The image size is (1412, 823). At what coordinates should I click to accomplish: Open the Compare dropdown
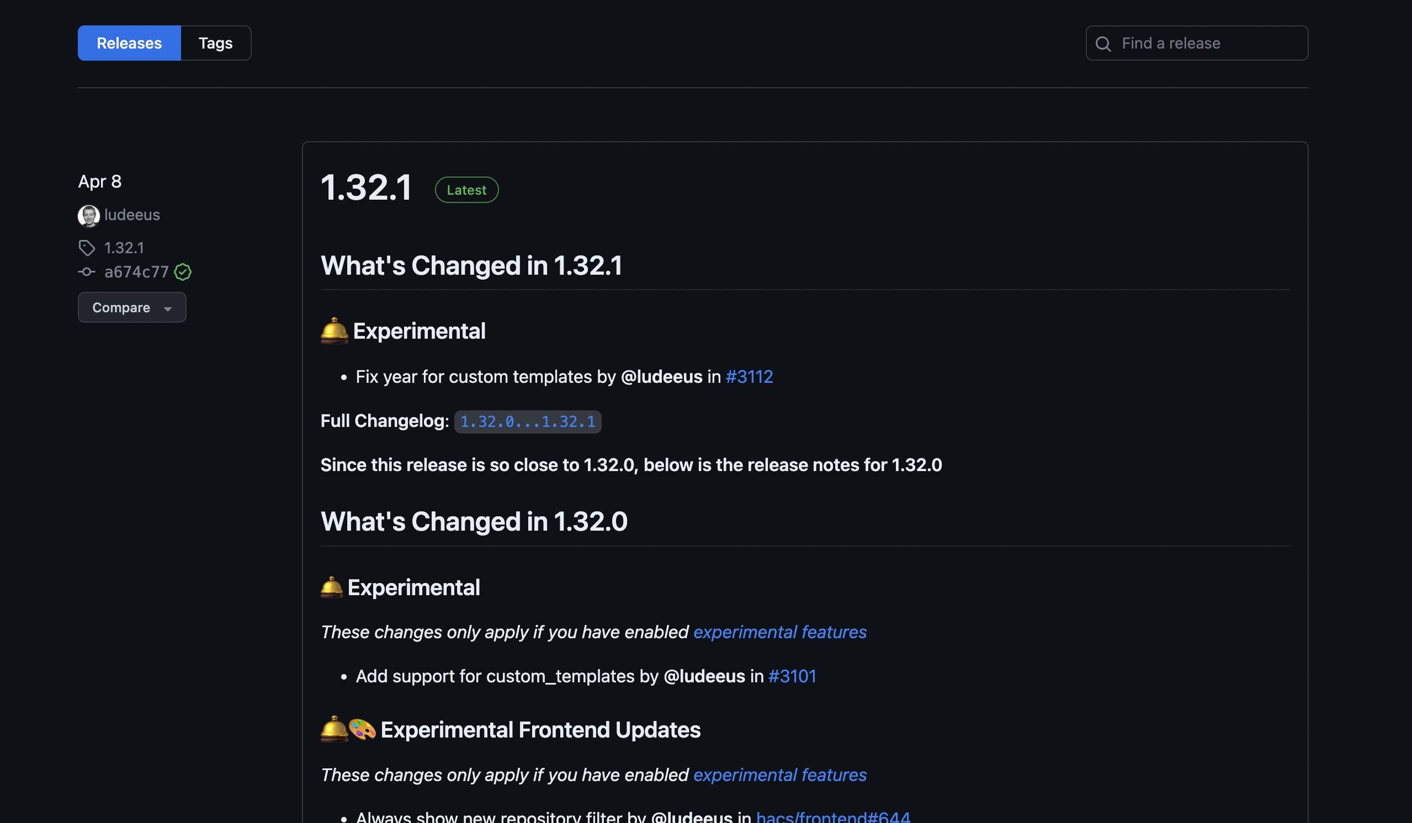pos(121,307)
